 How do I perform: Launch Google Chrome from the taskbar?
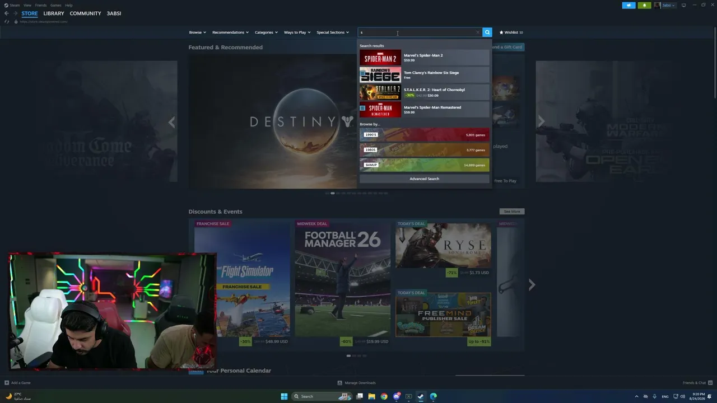click(384, 396)
